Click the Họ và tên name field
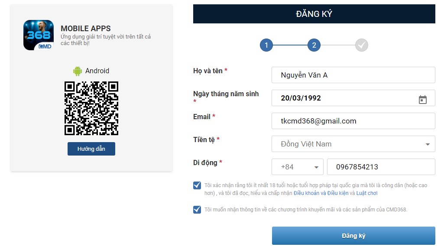The width and height of the screenshot is (444, 250). point(353,75)
